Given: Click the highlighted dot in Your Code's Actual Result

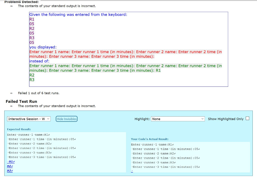Looking at the screenshot, I should (x=132, y=171).
